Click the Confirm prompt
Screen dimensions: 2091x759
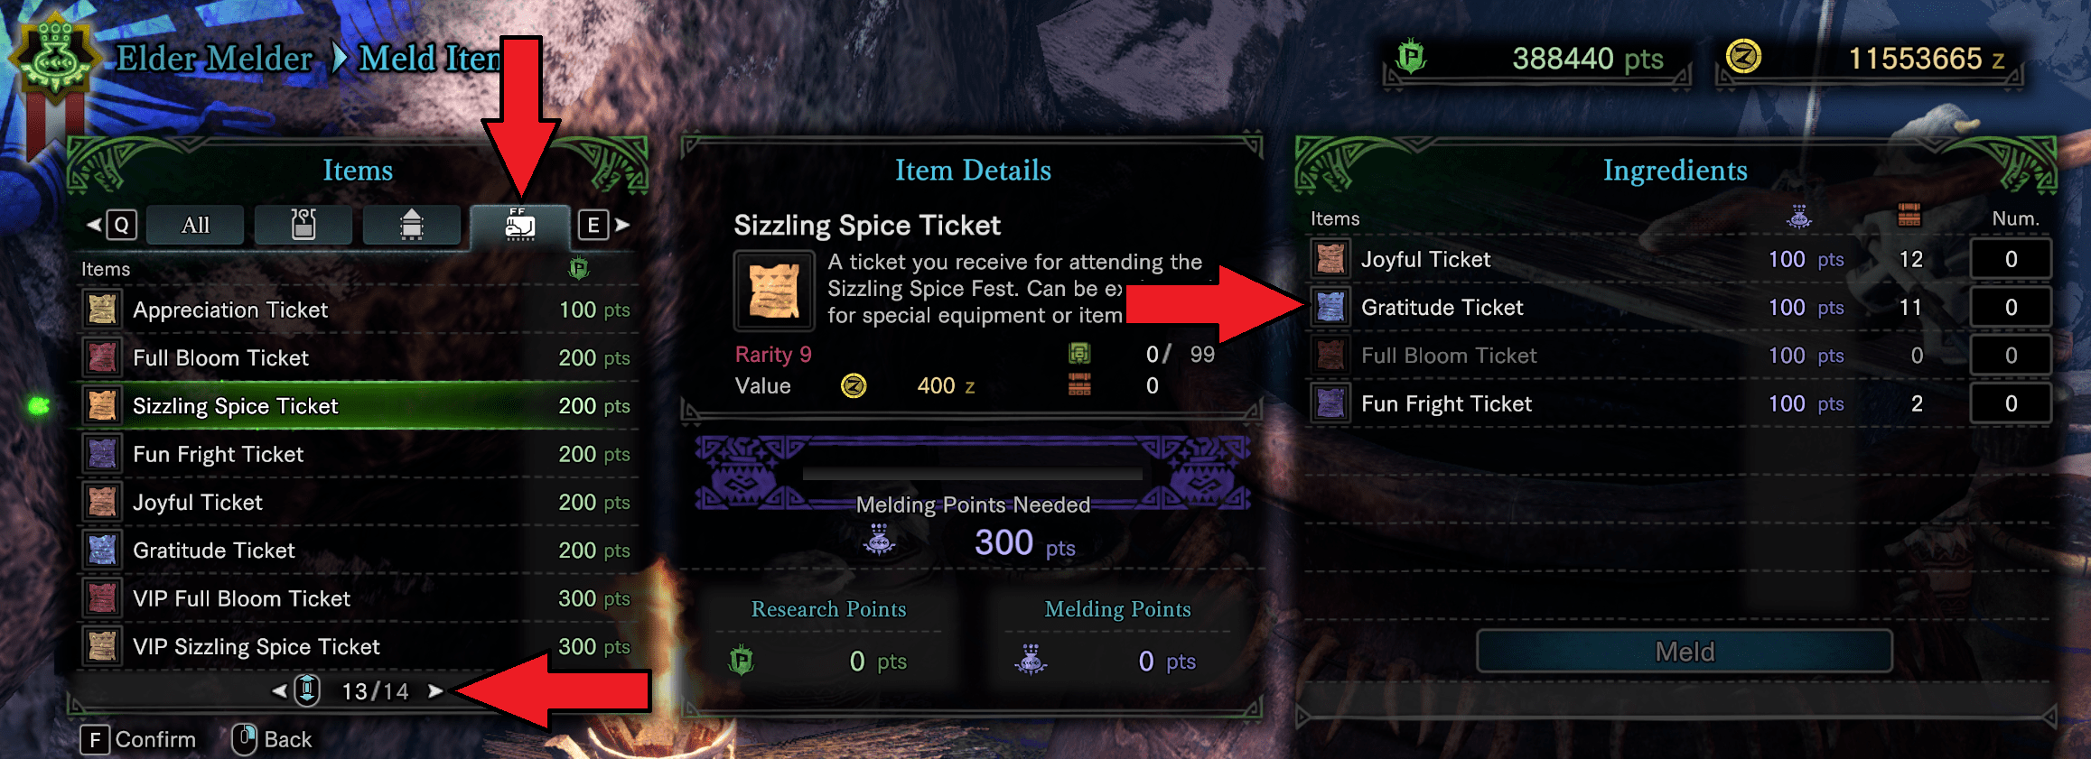(139, 740)
